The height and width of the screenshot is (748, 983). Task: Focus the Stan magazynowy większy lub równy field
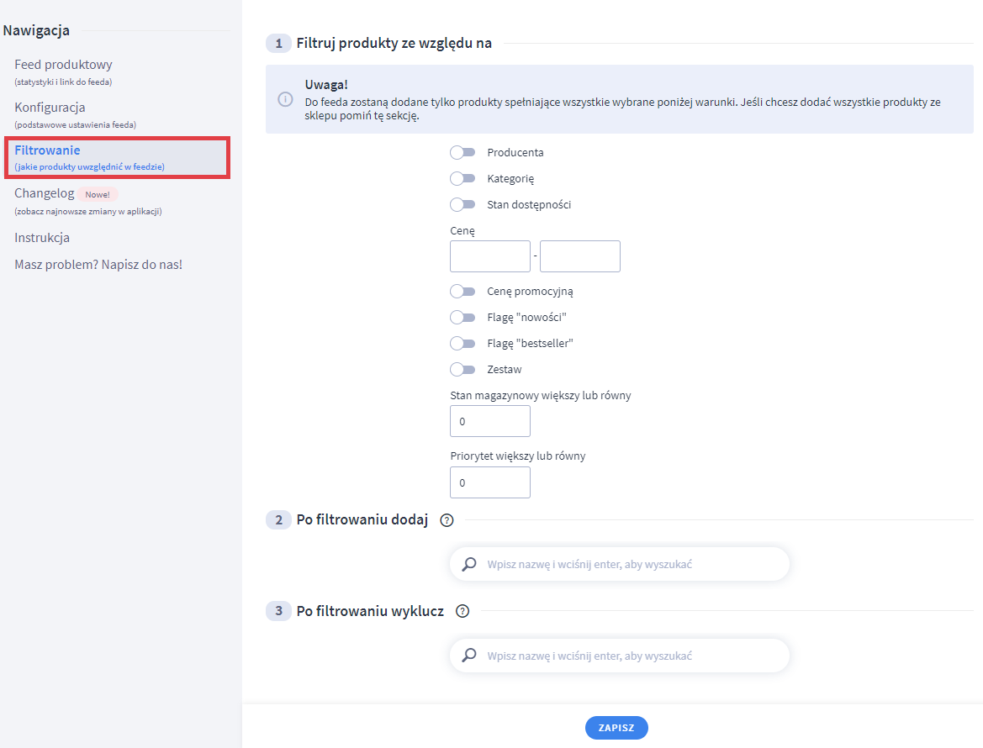(489, 421)
